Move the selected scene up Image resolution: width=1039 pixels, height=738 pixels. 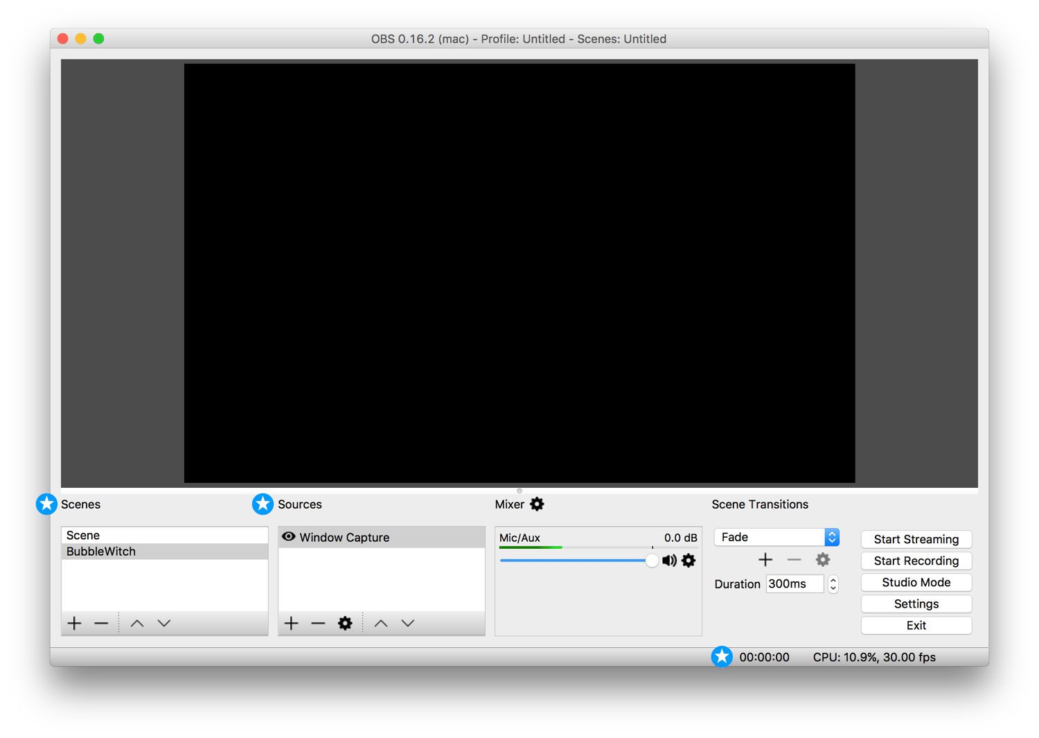[x=137, y=623]
